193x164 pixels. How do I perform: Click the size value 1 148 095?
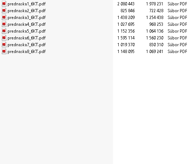(x=126, y=52)
